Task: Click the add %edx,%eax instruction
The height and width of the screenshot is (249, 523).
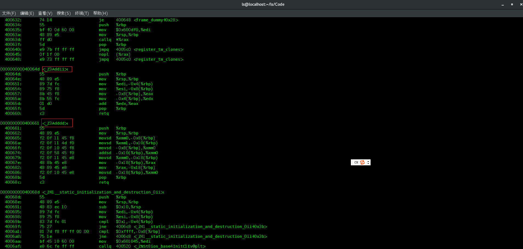Action: 119,104
